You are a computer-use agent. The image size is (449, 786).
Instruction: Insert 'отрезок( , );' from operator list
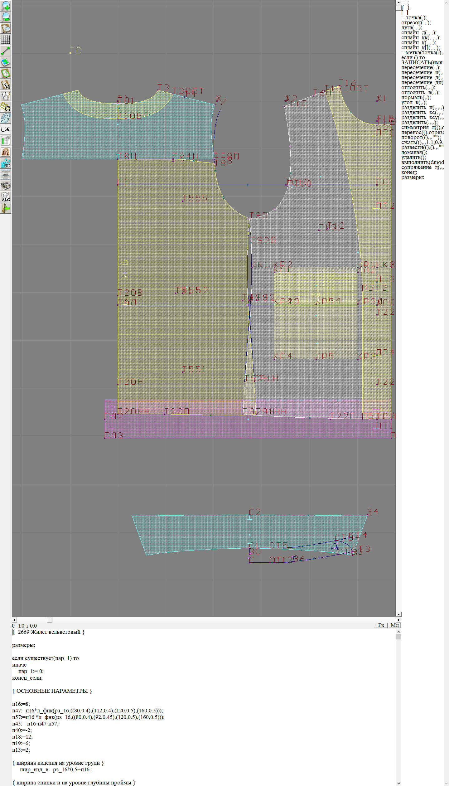point(416,22)
